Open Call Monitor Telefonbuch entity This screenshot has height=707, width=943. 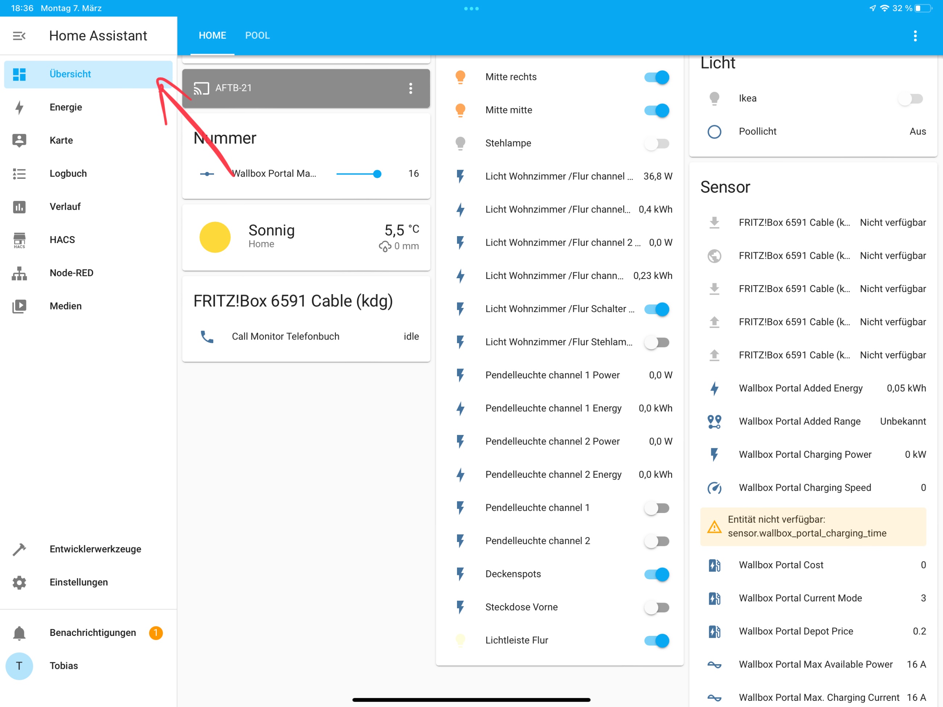pyautogui.click(x=306, y=337)
